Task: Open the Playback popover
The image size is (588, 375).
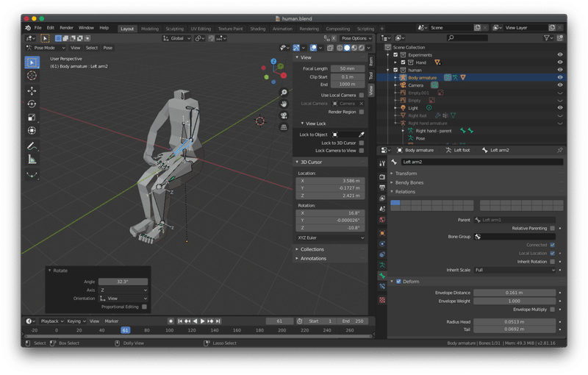Action: [x=51, y=321]
